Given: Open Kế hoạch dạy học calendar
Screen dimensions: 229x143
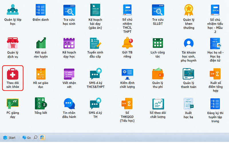Looking at the screenshot, I should (69, 43).
